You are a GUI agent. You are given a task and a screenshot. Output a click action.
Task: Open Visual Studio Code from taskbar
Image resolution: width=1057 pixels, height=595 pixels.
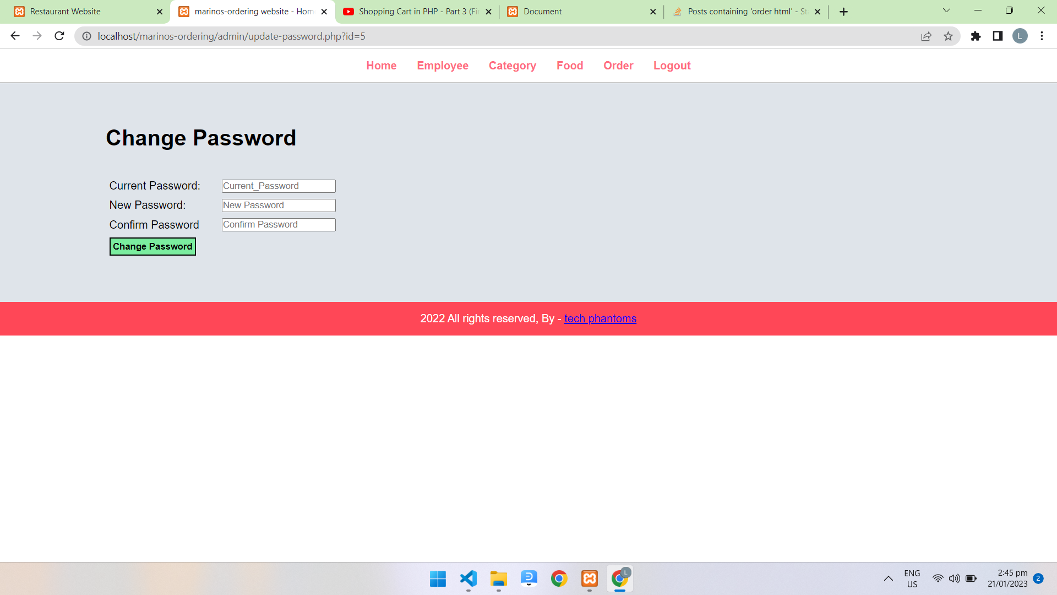click(468, 578)
